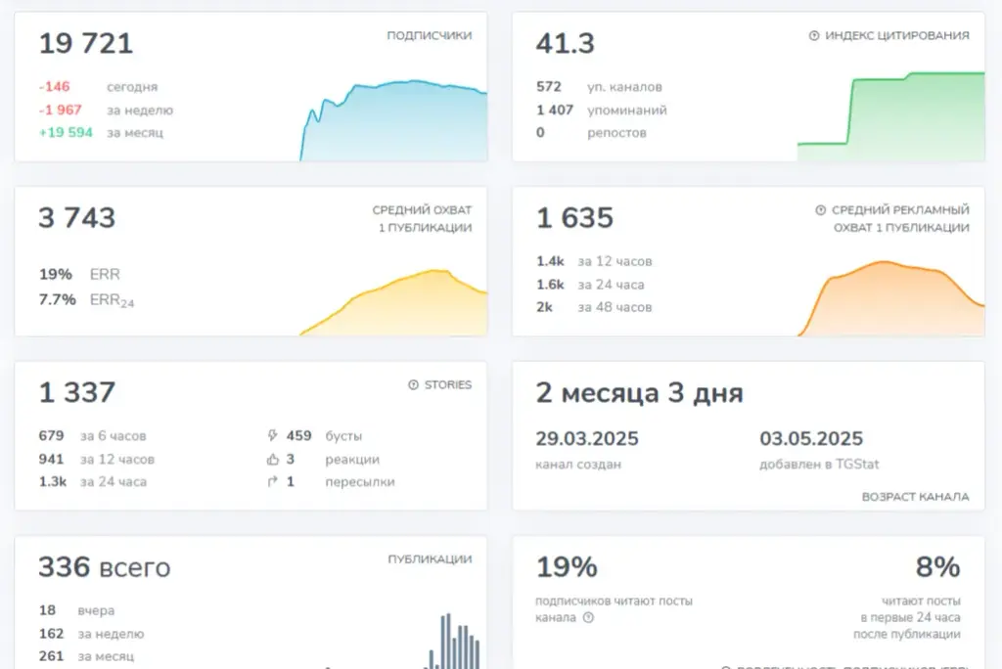Screen dimensions: 1002x669
Task: Open the orange advertising reach chart
Action: point(890,297)
